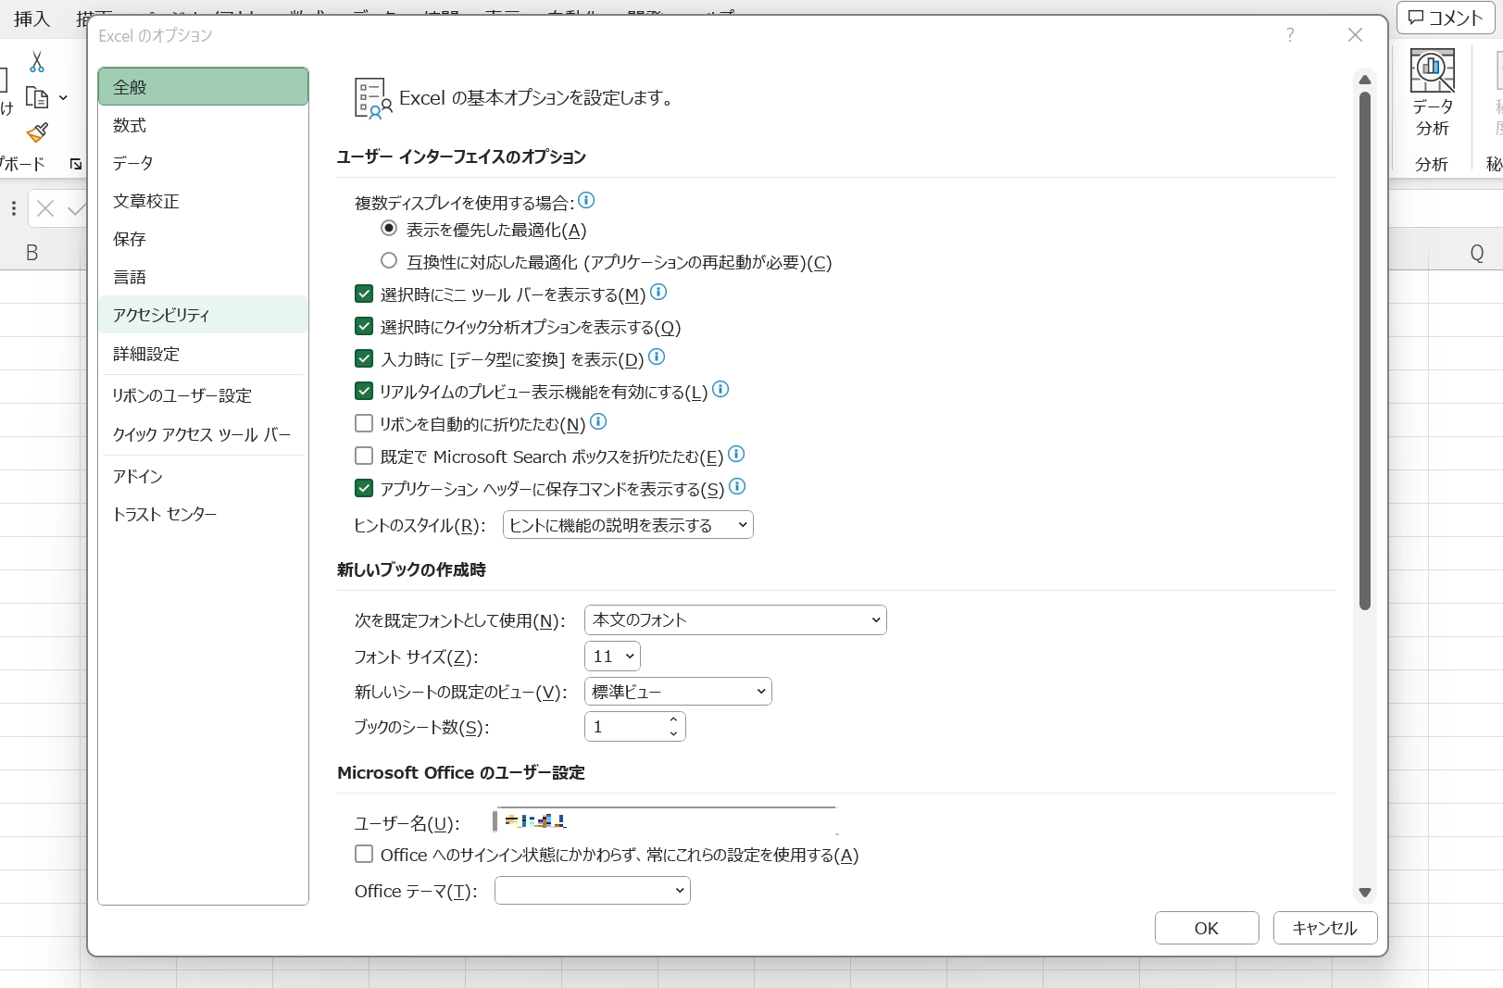Select 表示を優先した最適化 radio button
The height and width of the screenshot is (988, 1503).
point(389,229)
